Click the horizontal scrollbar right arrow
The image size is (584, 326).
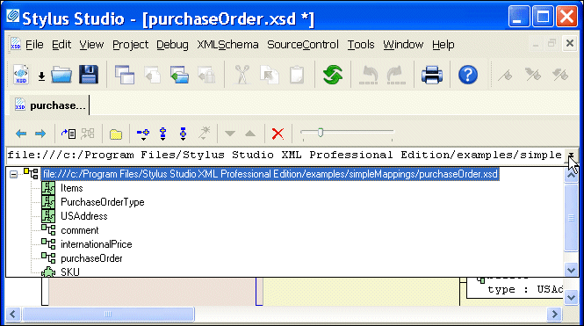pos(554,314)
